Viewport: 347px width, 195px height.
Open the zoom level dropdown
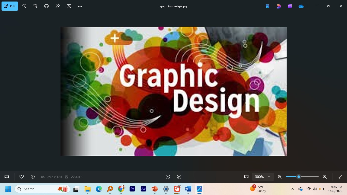(268, 177)
